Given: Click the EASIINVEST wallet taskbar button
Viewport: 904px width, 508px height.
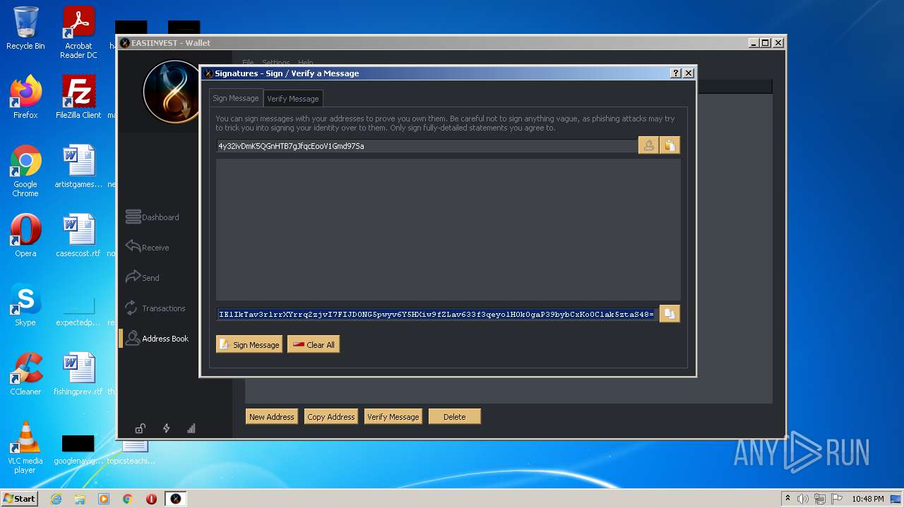Looking at the screenshot, I should pyautogui.click(x=175, y=499).
